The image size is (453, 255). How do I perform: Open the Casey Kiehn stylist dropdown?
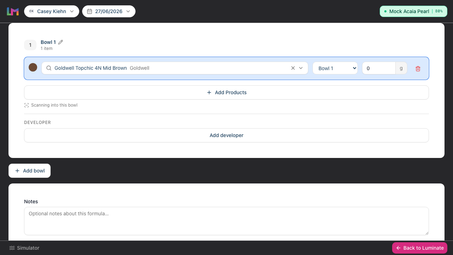click(x=52, y=11)
